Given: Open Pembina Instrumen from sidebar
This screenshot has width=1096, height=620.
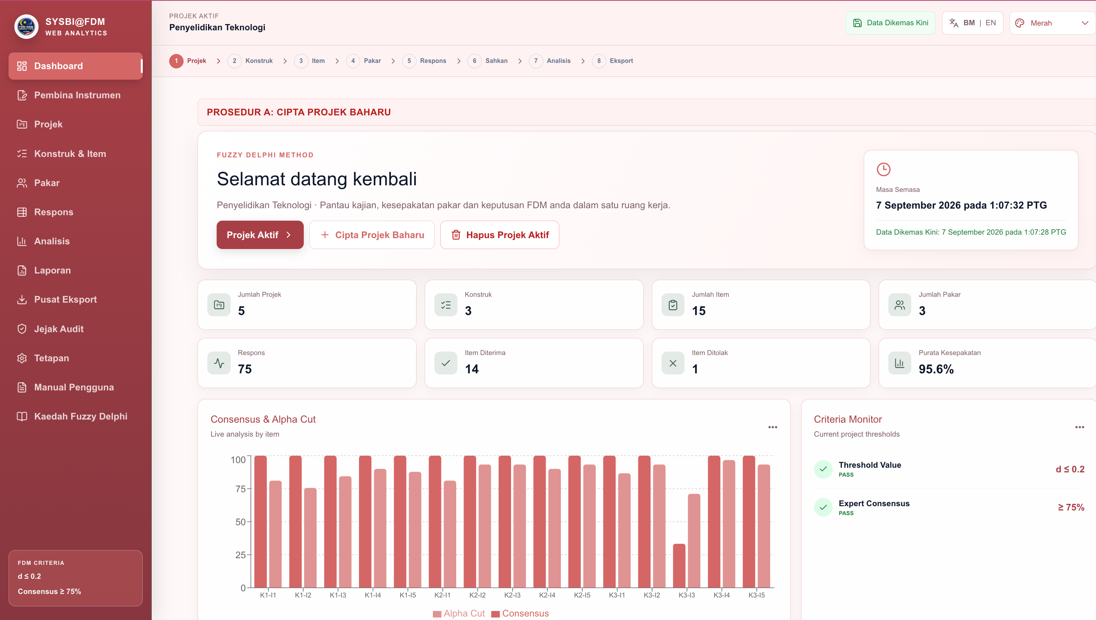Looking at the screenshot, I should (75, 95).
